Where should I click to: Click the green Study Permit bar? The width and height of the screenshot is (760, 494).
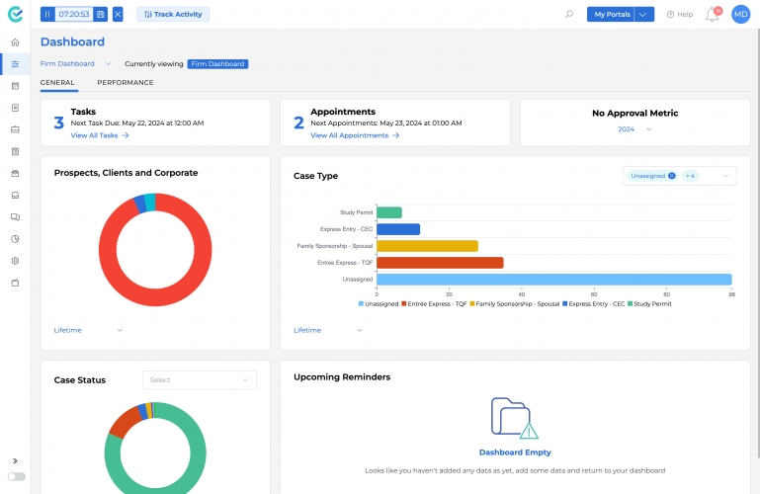click(x=389, y=212)
